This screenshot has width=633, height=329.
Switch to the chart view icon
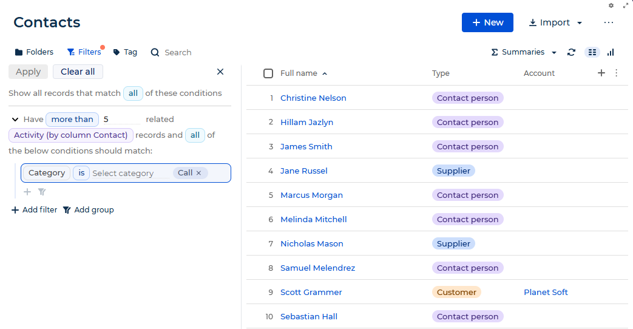[x=611, y=52]
